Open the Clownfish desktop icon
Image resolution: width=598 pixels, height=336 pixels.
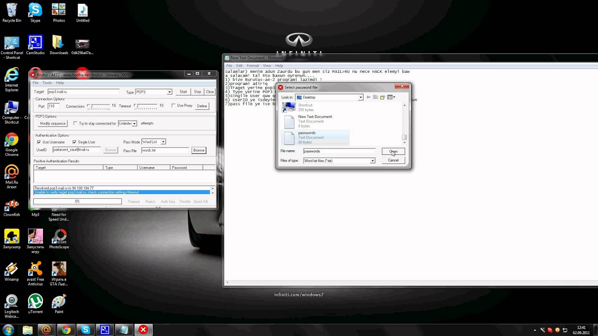pos(12,208)
